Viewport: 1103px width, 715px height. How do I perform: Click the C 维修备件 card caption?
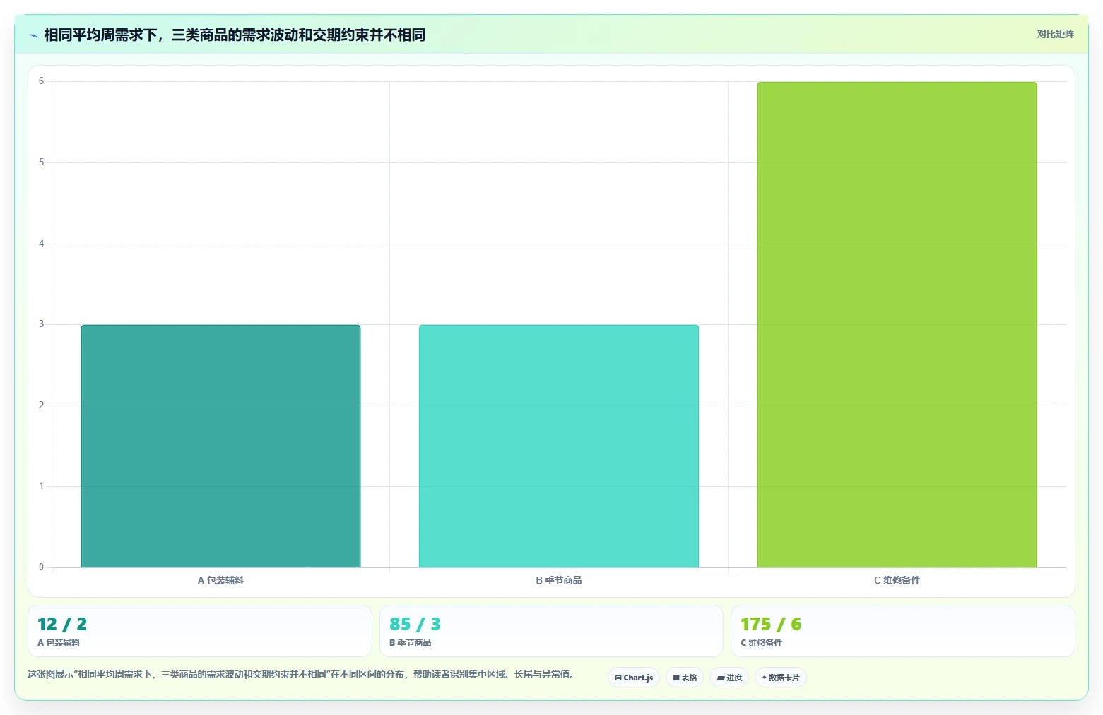pos(762,643)
